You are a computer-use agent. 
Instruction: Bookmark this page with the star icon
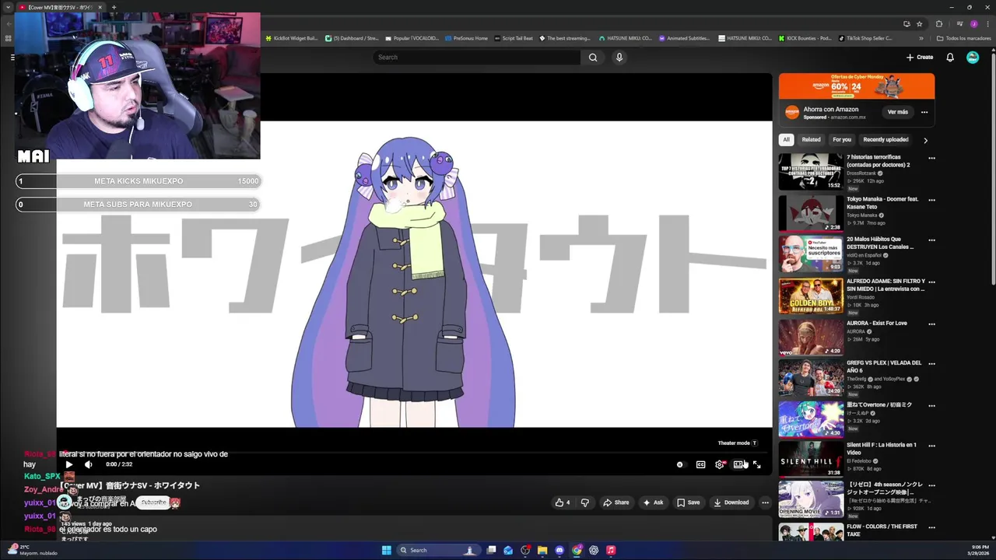[921, 24]
